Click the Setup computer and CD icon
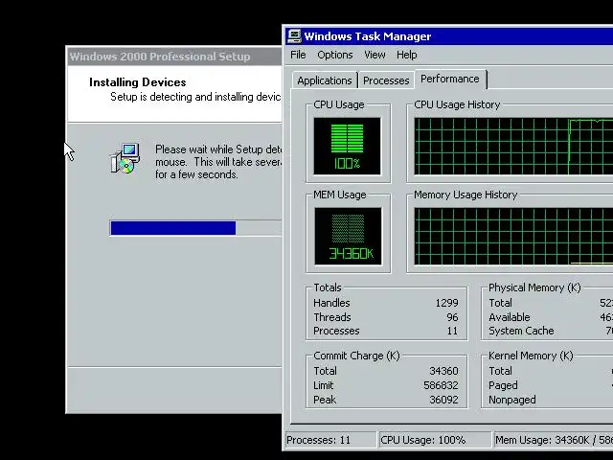The image size is (613, 460). tap(125, 159)
